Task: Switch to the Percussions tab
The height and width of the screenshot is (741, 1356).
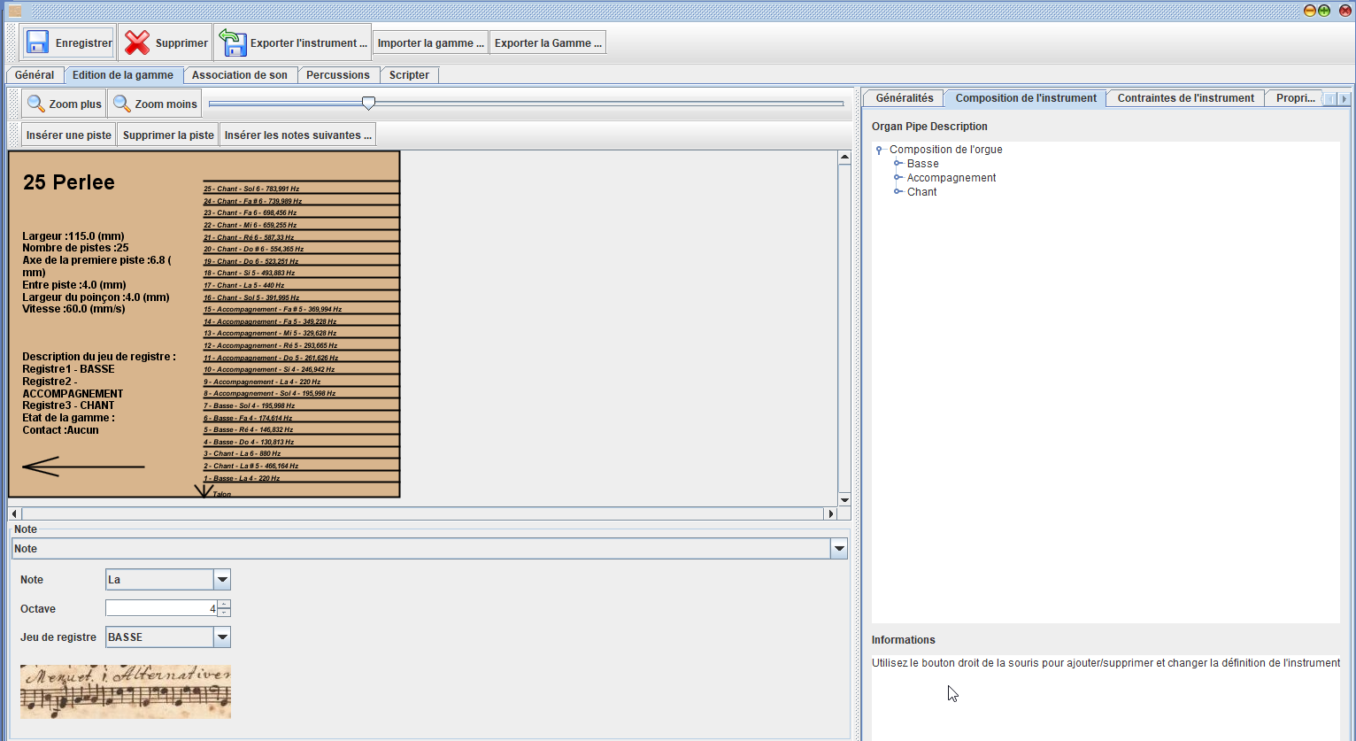Action: click(x=337, y=75)
